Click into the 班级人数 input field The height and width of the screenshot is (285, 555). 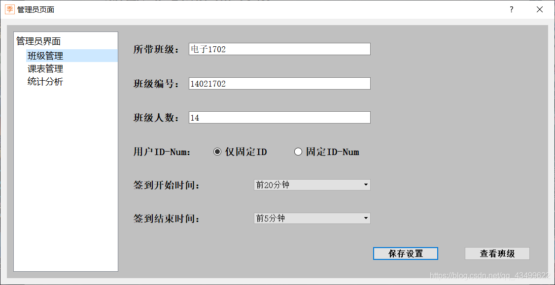(279, 117)
